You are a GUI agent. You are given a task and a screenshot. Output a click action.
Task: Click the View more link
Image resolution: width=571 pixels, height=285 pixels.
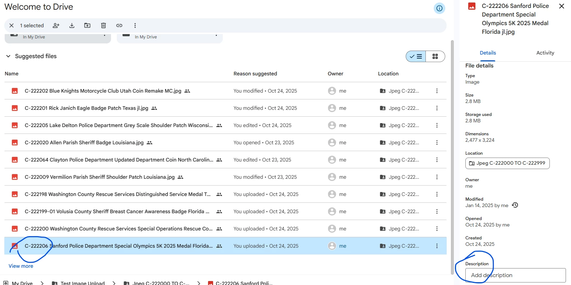[21, 266]
